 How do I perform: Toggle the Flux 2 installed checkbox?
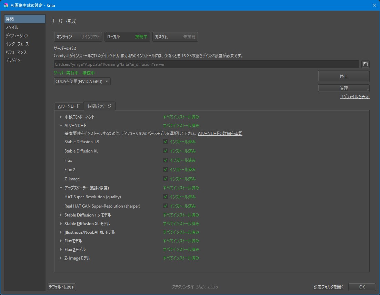[166, 169]
